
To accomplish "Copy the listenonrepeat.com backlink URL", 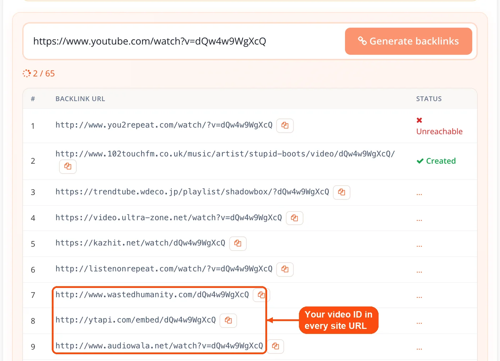I will pyautogui.click(x=285, y=269).
